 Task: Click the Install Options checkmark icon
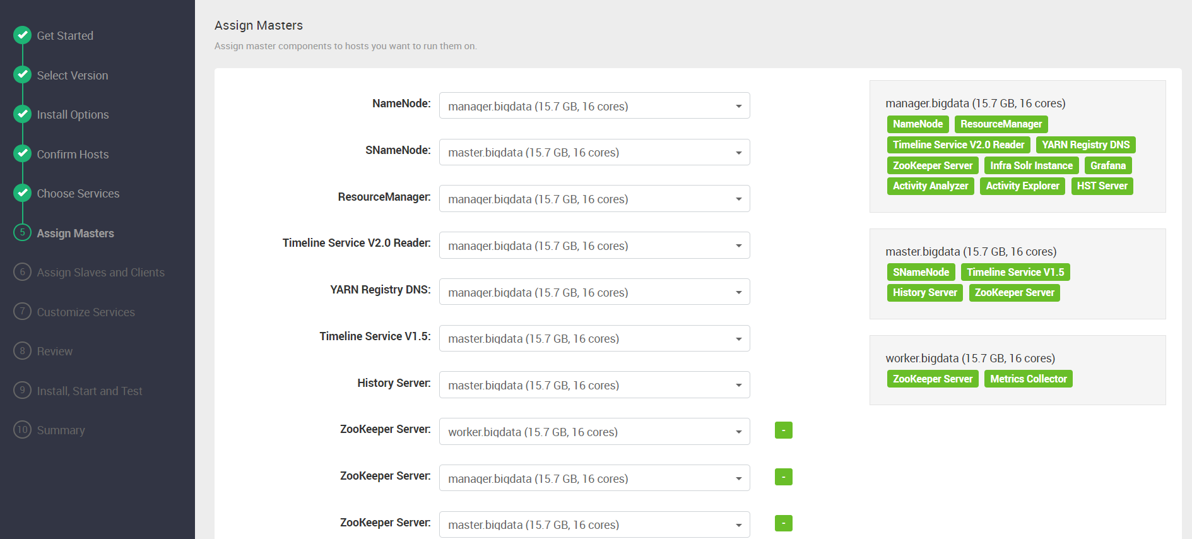[x=23, y=114]
